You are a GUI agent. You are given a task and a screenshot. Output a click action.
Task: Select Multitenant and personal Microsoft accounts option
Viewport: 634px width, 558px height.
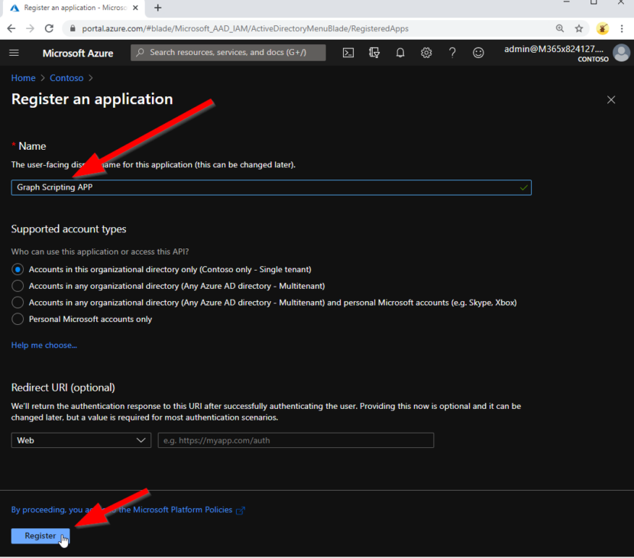[x=18, y=303]
